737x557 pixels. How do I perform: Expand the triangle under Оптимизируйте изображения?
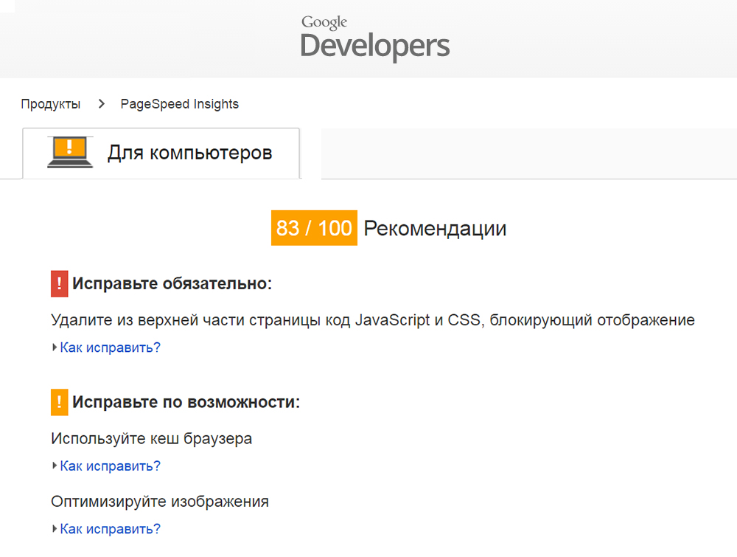click(55, 528)
